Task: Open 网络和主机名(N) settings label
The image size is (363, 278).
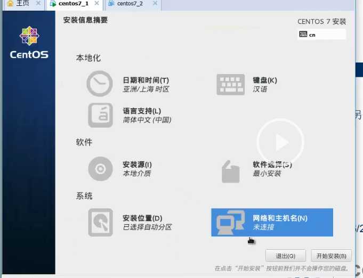Action: pos(280,218)
